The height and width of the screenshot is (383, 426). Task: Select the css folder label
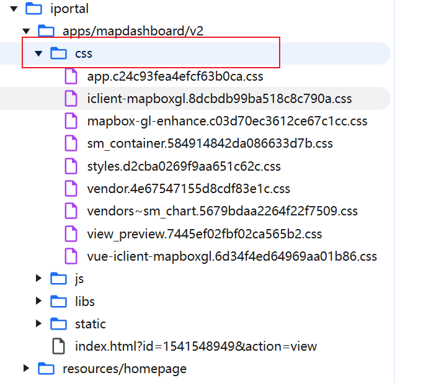tap(84, 54)
